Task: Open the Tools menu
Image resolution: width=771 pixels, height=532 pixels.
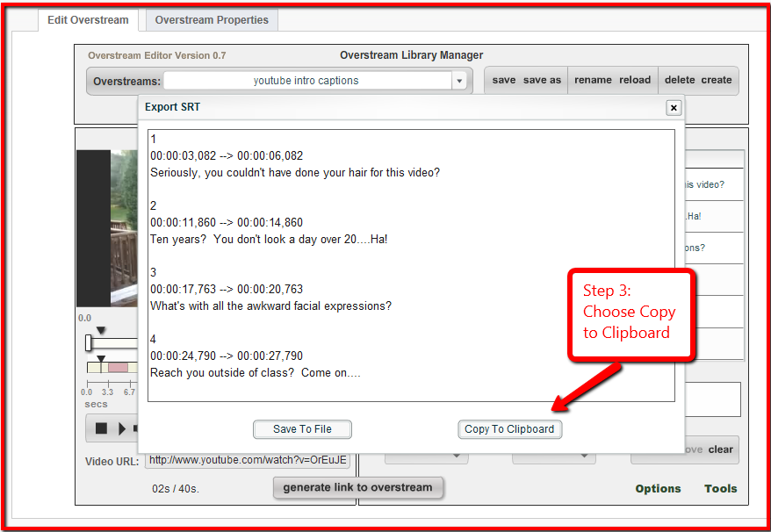Action: pos(720,488)
